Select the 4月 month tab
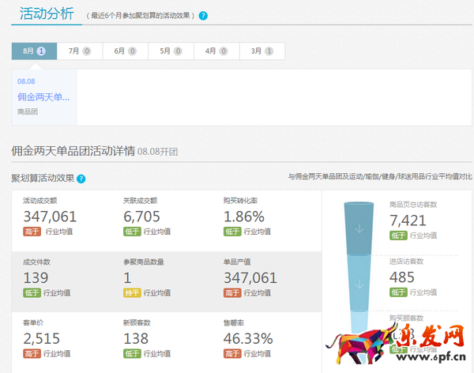Image resolution: width=474 pixels, height=373 pixels. (x=216, y=51)
